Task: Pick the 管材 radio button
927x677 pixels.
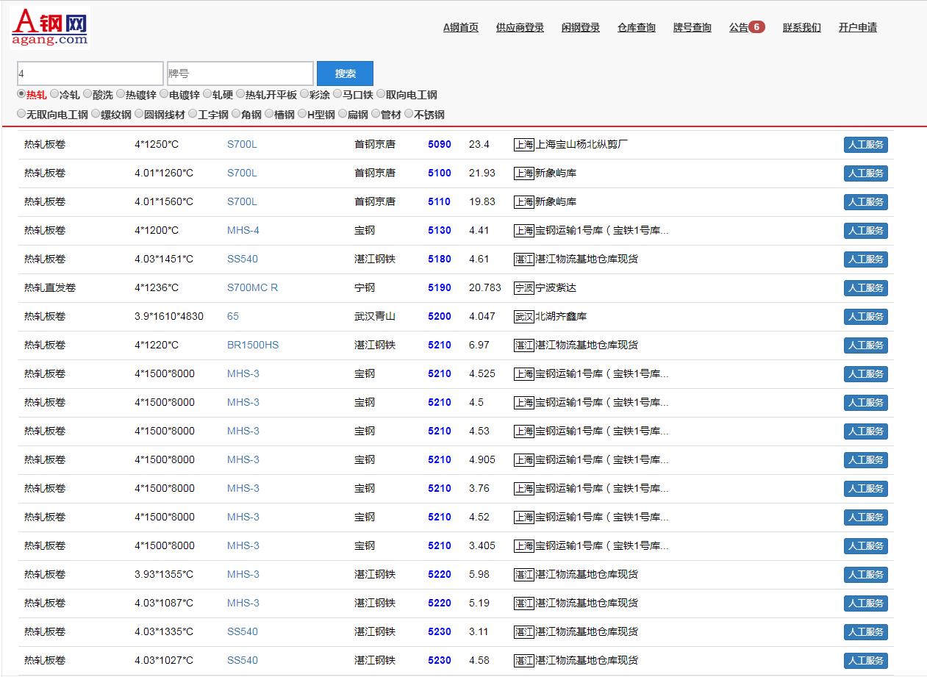Action: coord(376,114)
